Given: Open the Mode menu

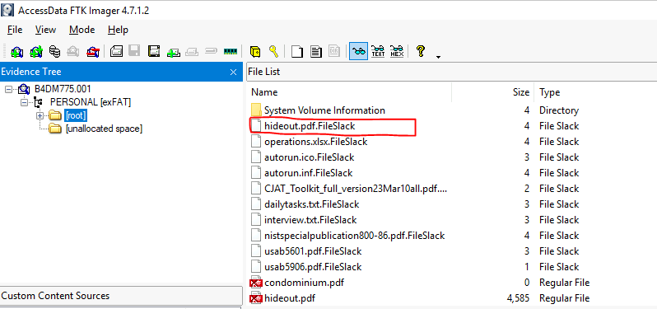Looking at the screenshot, I should click(x=82, y=30).
